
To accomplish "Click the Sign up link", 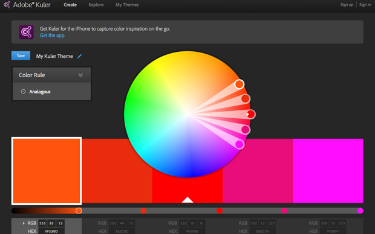I will coord(347,5).
